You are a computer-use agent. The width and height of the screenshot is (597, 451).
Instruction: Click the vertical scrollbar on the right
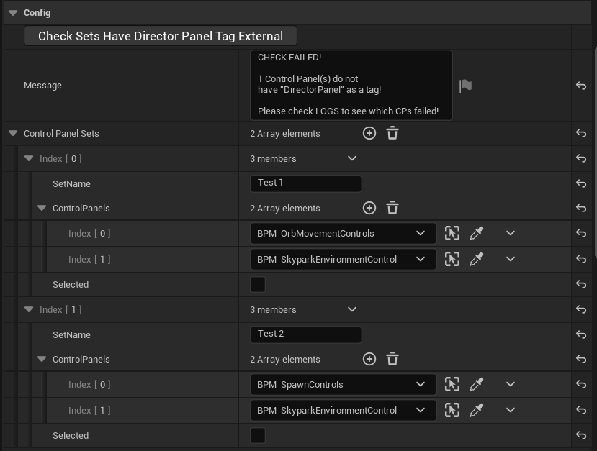[593, 144]
